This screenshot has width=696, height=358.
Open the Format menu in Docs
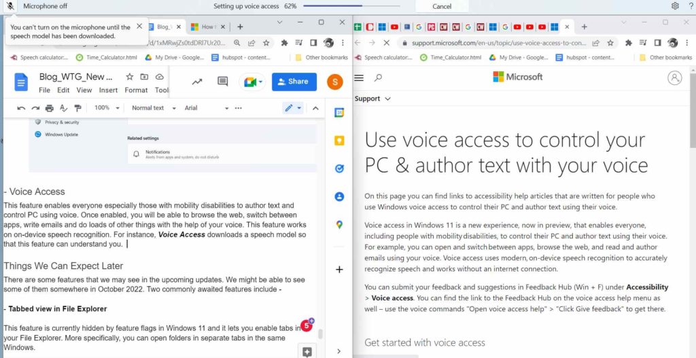pos(136,90)
